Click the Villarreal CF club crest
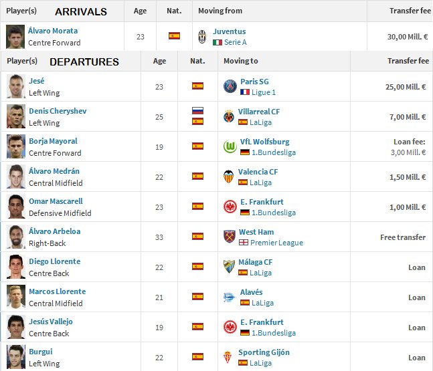 [229, 116]
